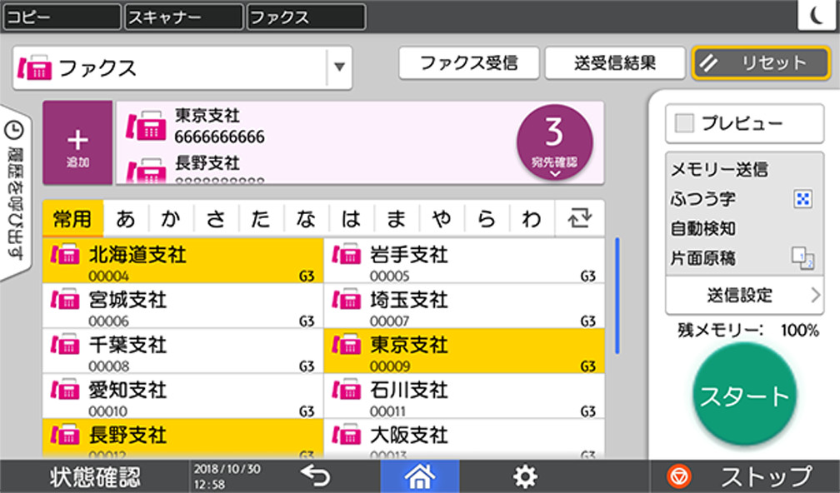Tap the ファクス受信 button

pos(469,62)
